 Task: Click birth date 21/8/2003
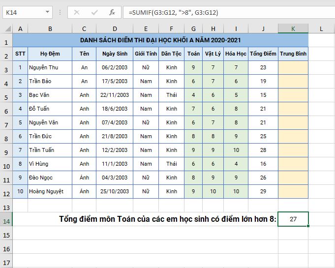click(x=115, y=136)
